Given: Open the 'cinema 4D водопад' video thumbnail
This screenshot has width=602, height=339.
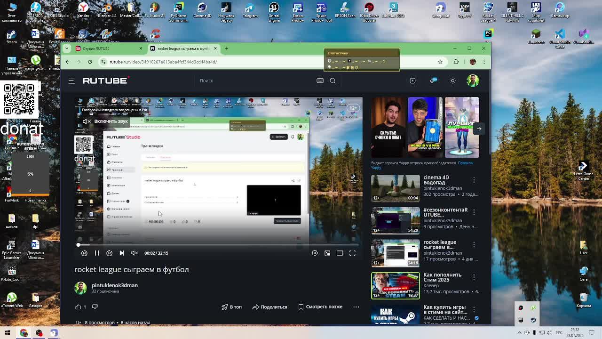Looking at the screenshot, I should click(x=396, y=188).
